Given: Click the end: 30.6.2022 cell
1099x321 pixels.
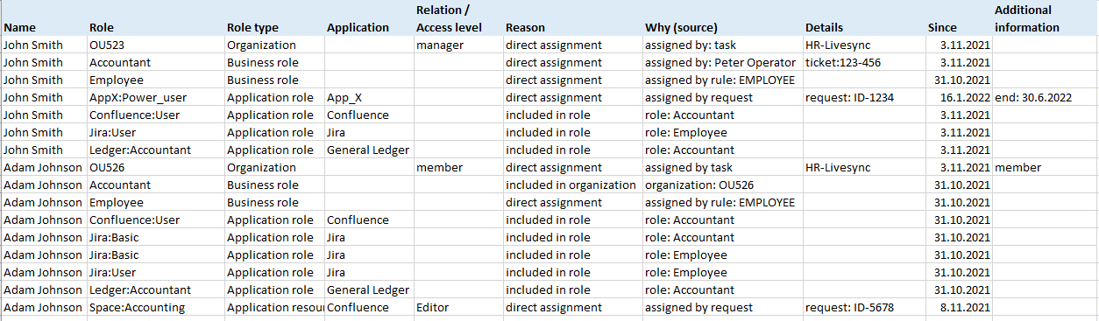Looking at the screenshot, I should (1046, 97).
